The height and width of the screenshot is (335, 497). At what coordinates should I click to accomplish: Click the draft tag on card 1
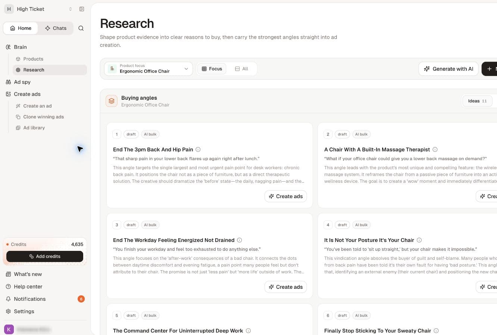(131, 134)
